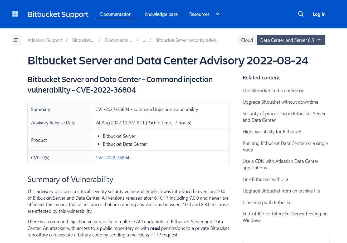Open the Data Center and Server 8.3 version selector

pos(291,40)
